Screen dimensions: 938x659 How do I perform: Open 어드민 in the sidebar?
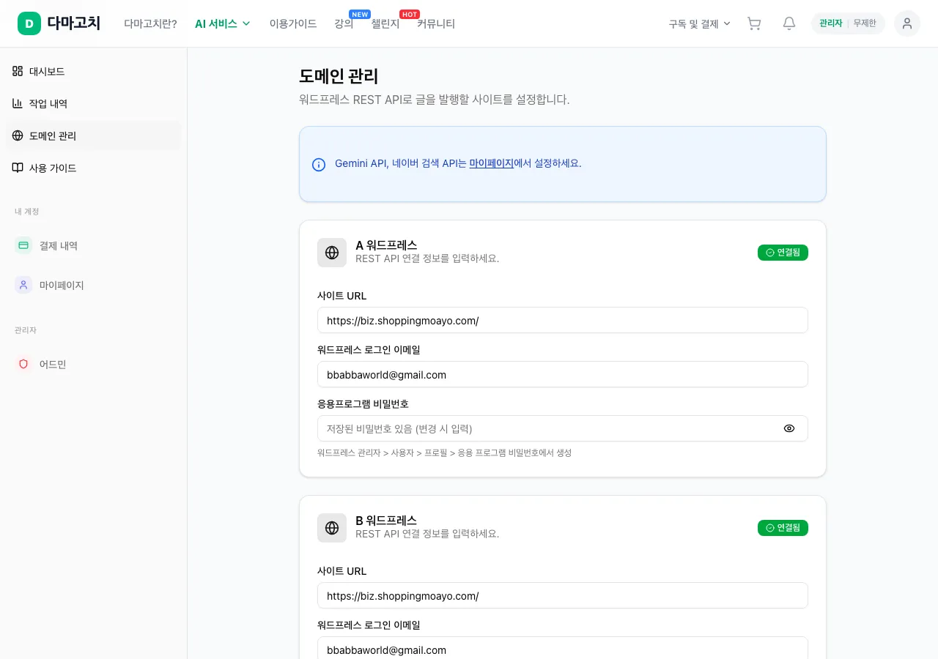click(x=93, y=364)
